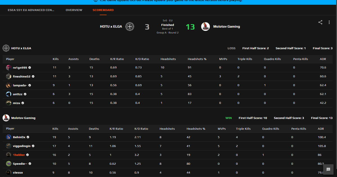Click verified badge next to re1gn999

(29, 67)
